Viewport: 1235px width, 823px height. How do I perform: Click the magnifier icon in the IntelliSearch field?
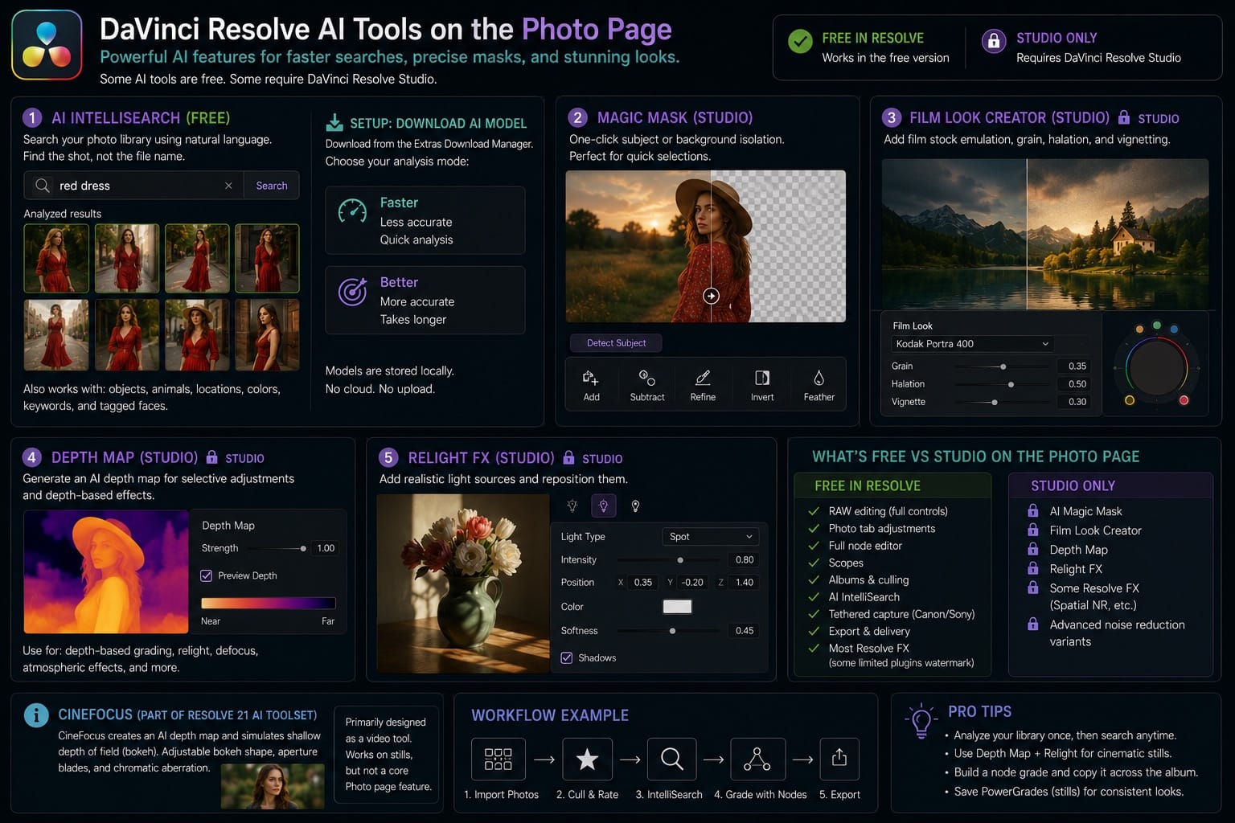coord(43,186)
